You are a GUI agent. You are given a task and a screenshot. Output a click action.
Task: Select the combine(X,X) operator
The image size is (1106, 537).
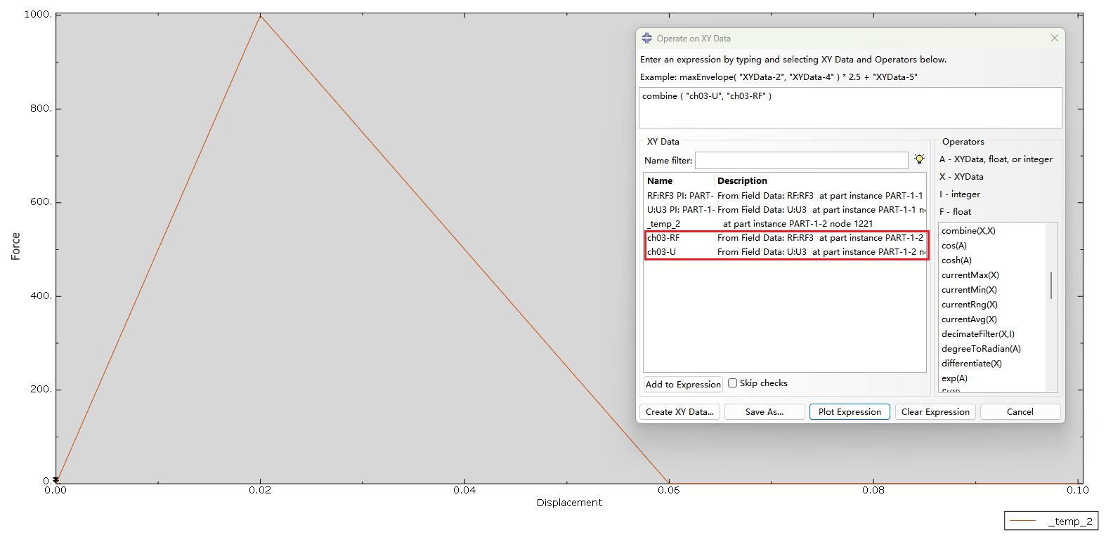tap(968, 231)
